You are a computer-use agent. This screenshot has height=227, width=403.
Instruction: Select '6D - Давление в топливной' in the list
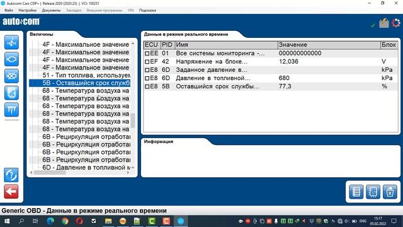(x=86, y=168)
